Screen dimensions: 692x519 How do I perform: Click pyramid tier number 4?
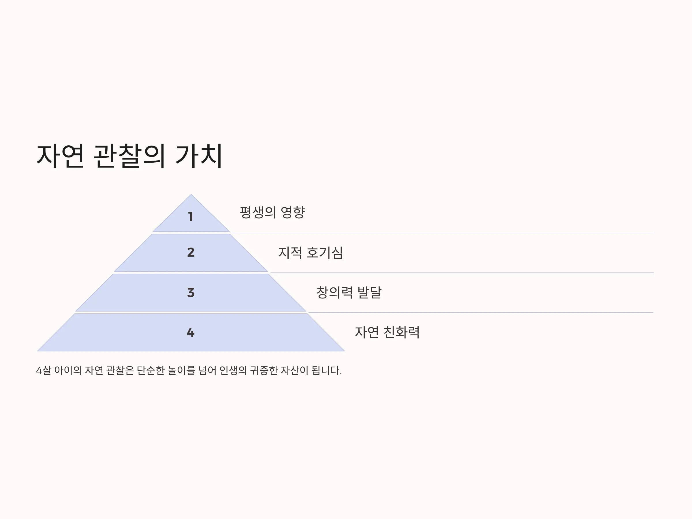pos(191,332)
